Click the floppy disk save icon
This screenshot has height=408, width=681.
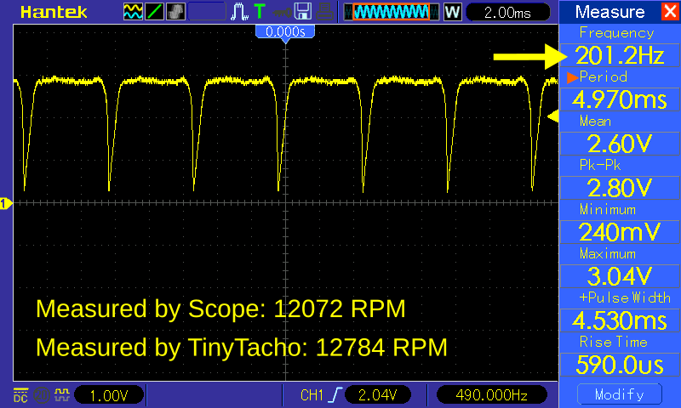pos(303,12)
